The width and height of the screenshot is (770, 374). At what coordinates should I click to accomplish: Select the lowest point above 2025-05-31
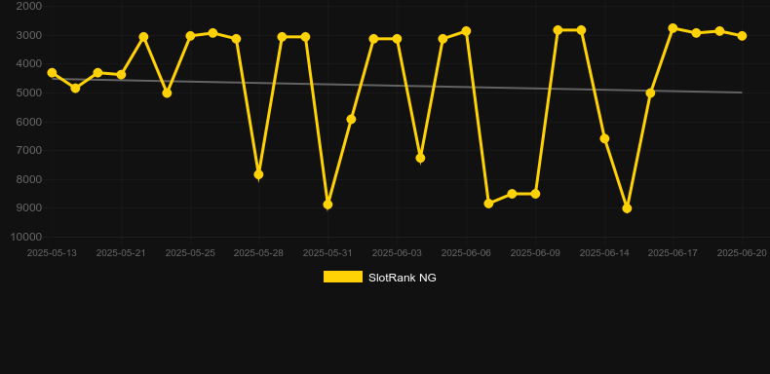click(x=328, y=205)
